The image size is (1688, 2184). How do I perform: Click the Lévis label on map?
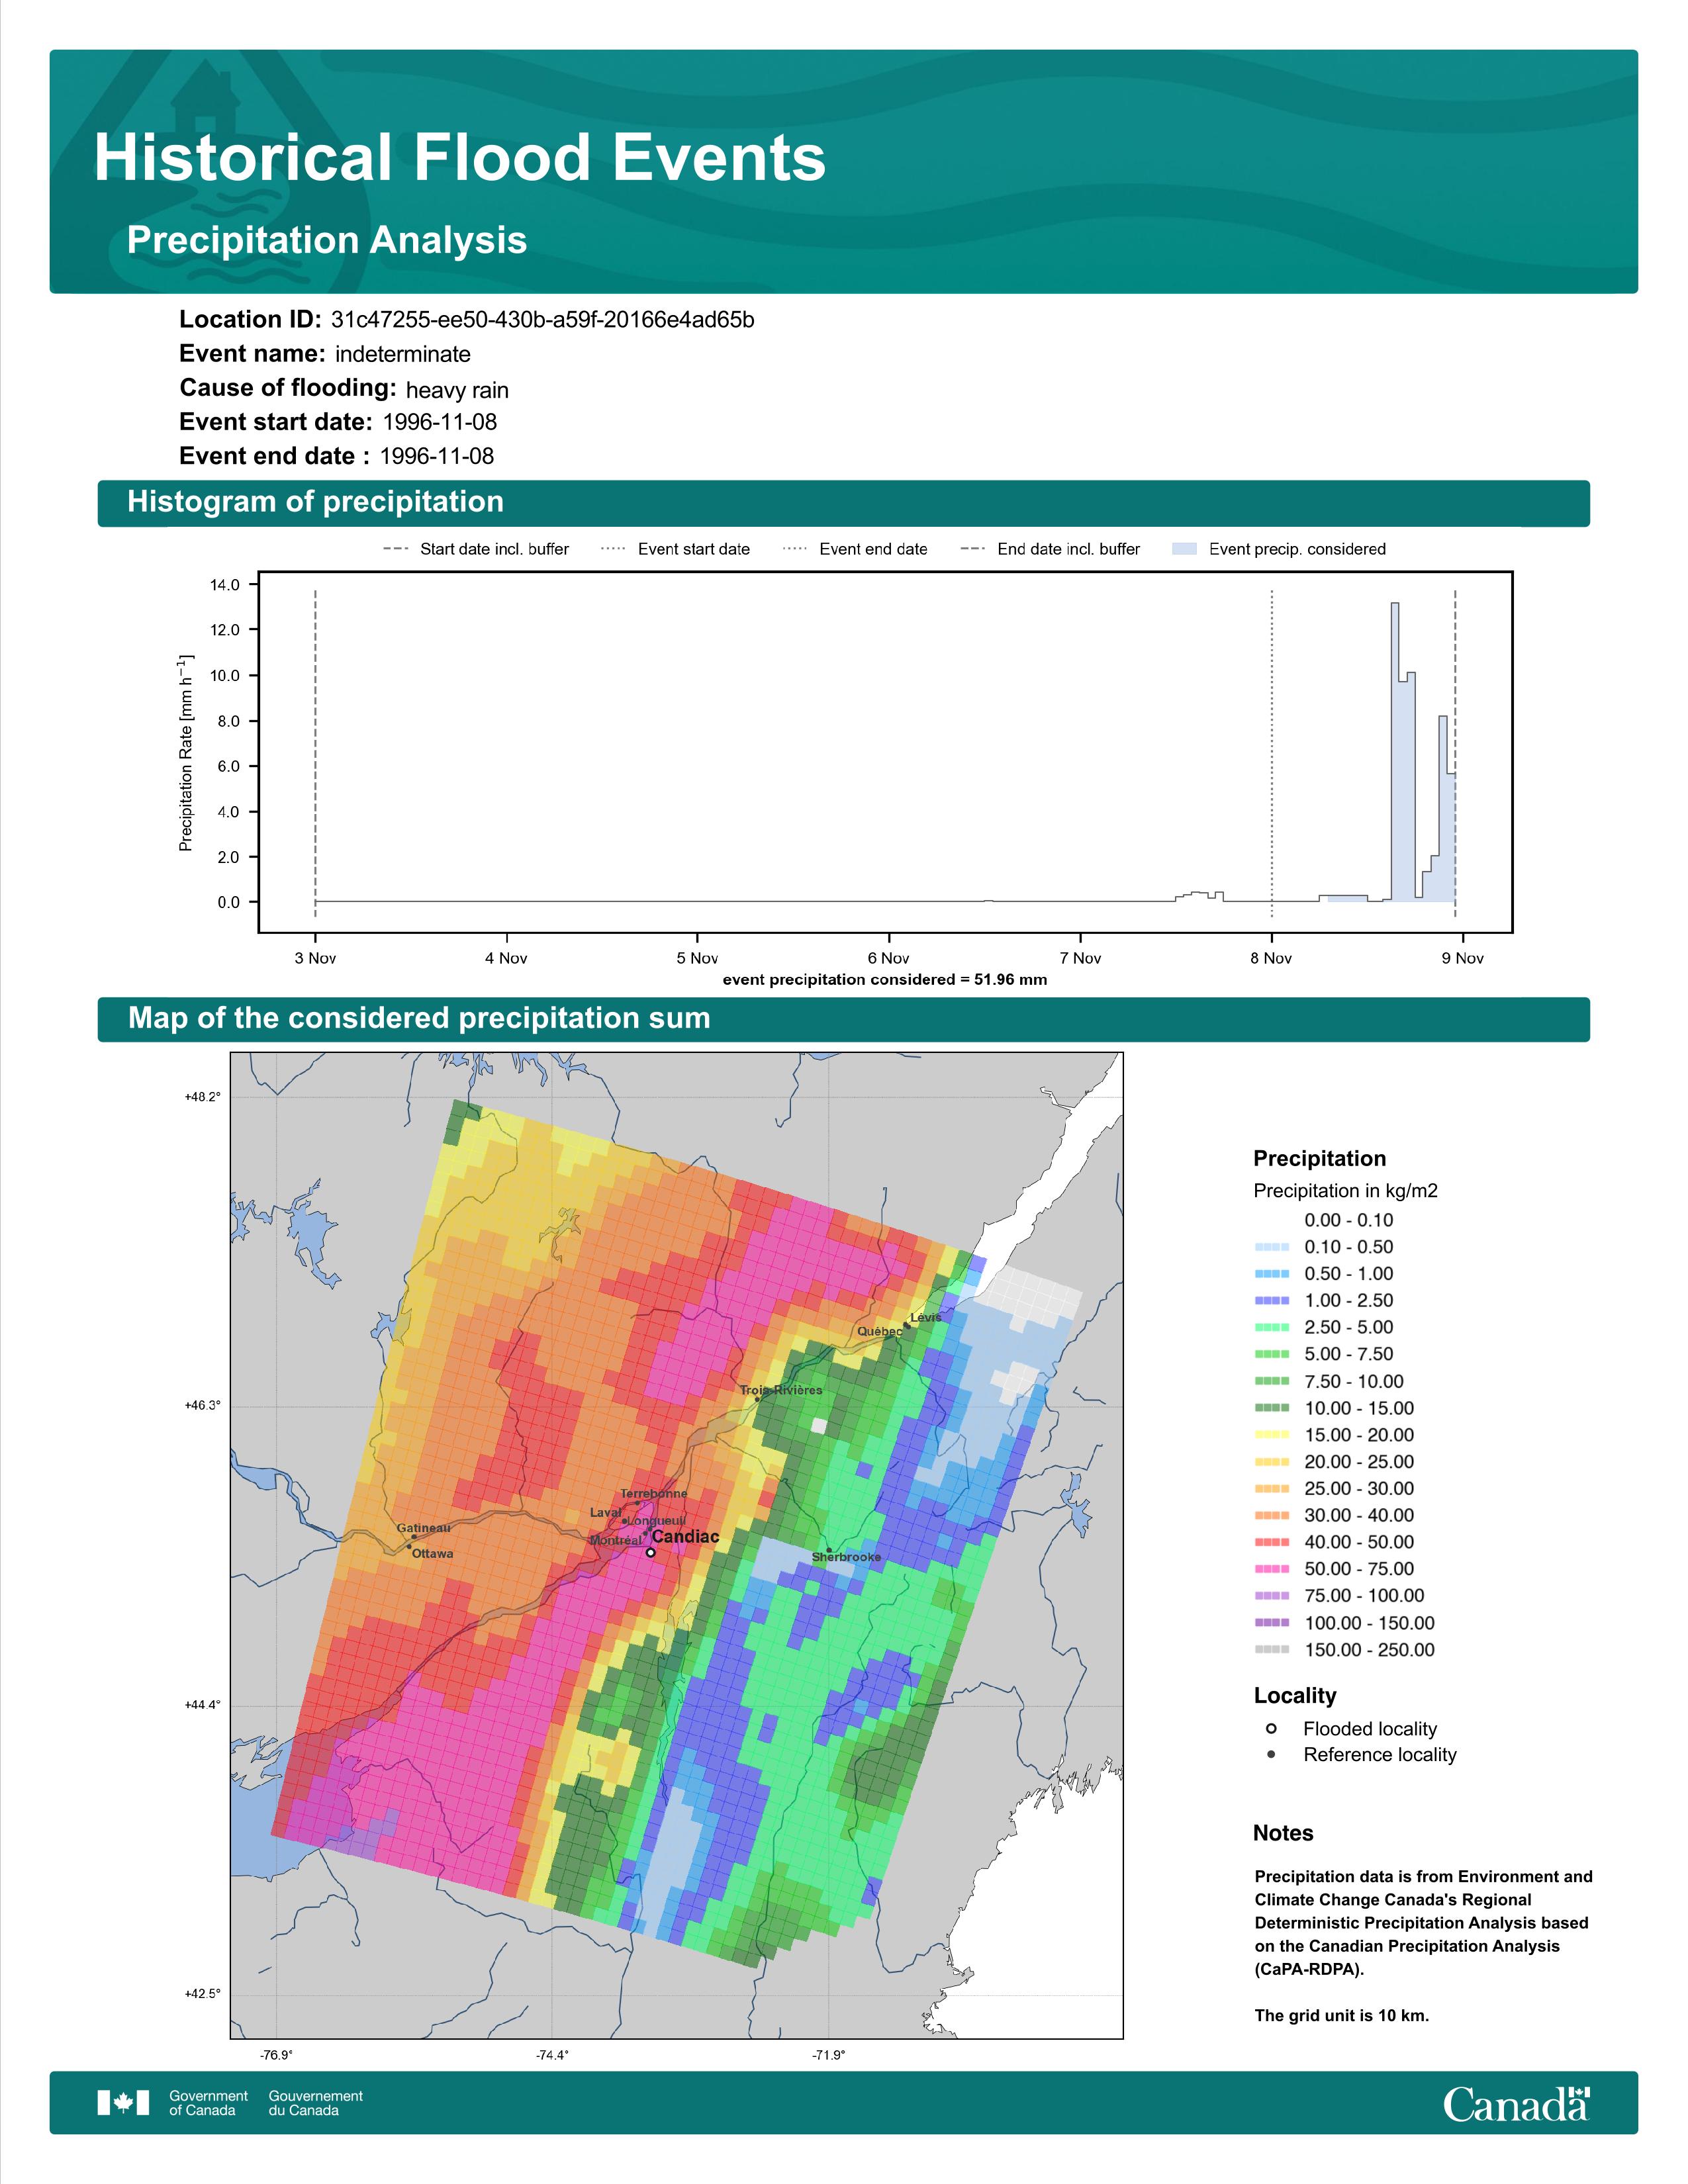926,1317
